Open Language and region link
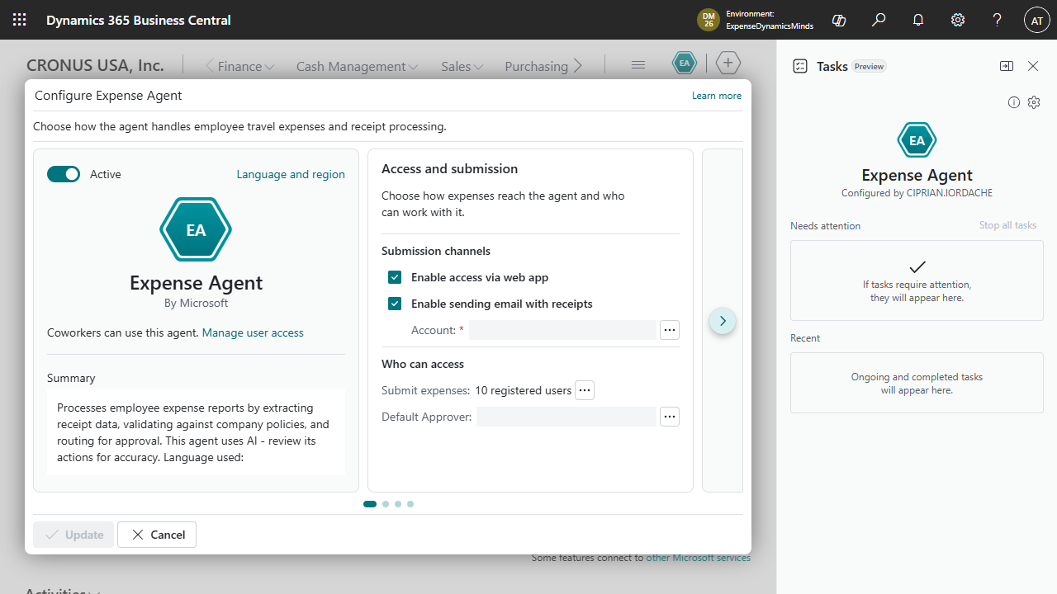The image size is (1057, 594). point(291,174)
